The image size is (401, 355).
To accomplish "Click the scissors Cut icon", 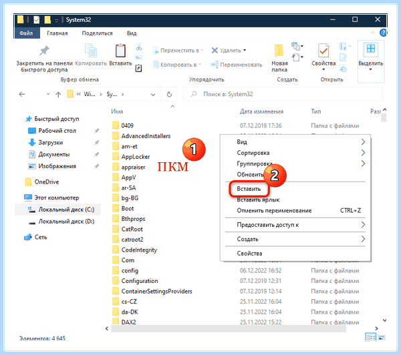I will pyautogui.click(x=139, y=47).
